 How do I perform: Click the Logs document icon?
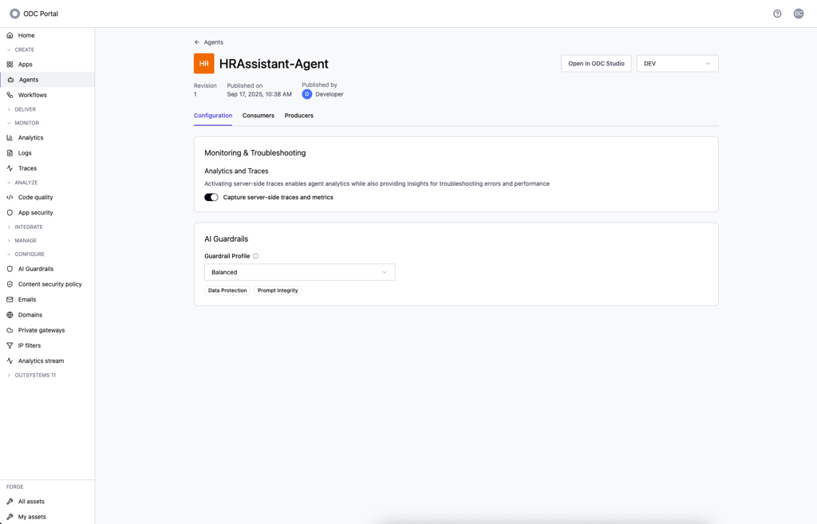tap(10, 153)
